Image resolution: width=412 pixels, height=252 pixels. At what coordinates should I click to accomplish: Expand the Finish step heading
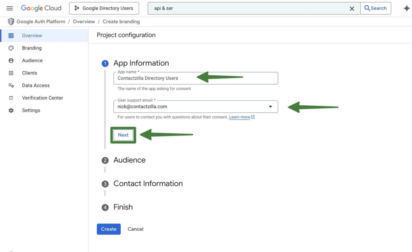point(123,207)
